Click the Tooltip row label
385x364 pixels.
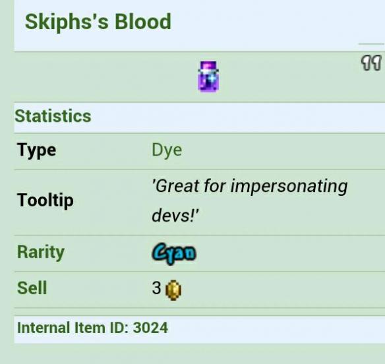click(x=45, y=200)
